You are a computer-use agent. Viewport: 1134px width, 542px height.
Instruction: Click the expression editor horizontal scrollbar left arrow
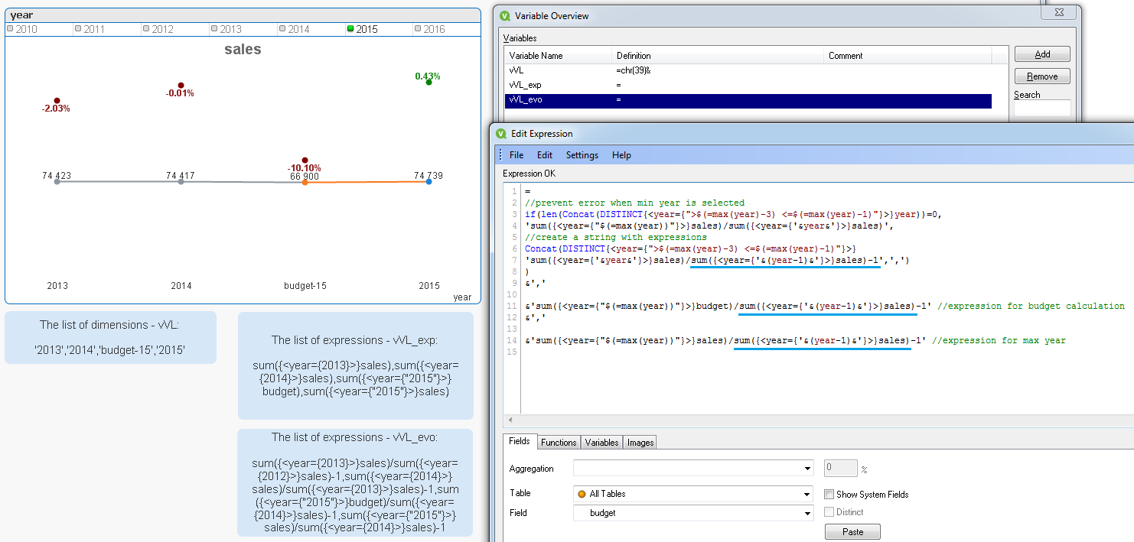pyautogui.click(x=510, y=420)
